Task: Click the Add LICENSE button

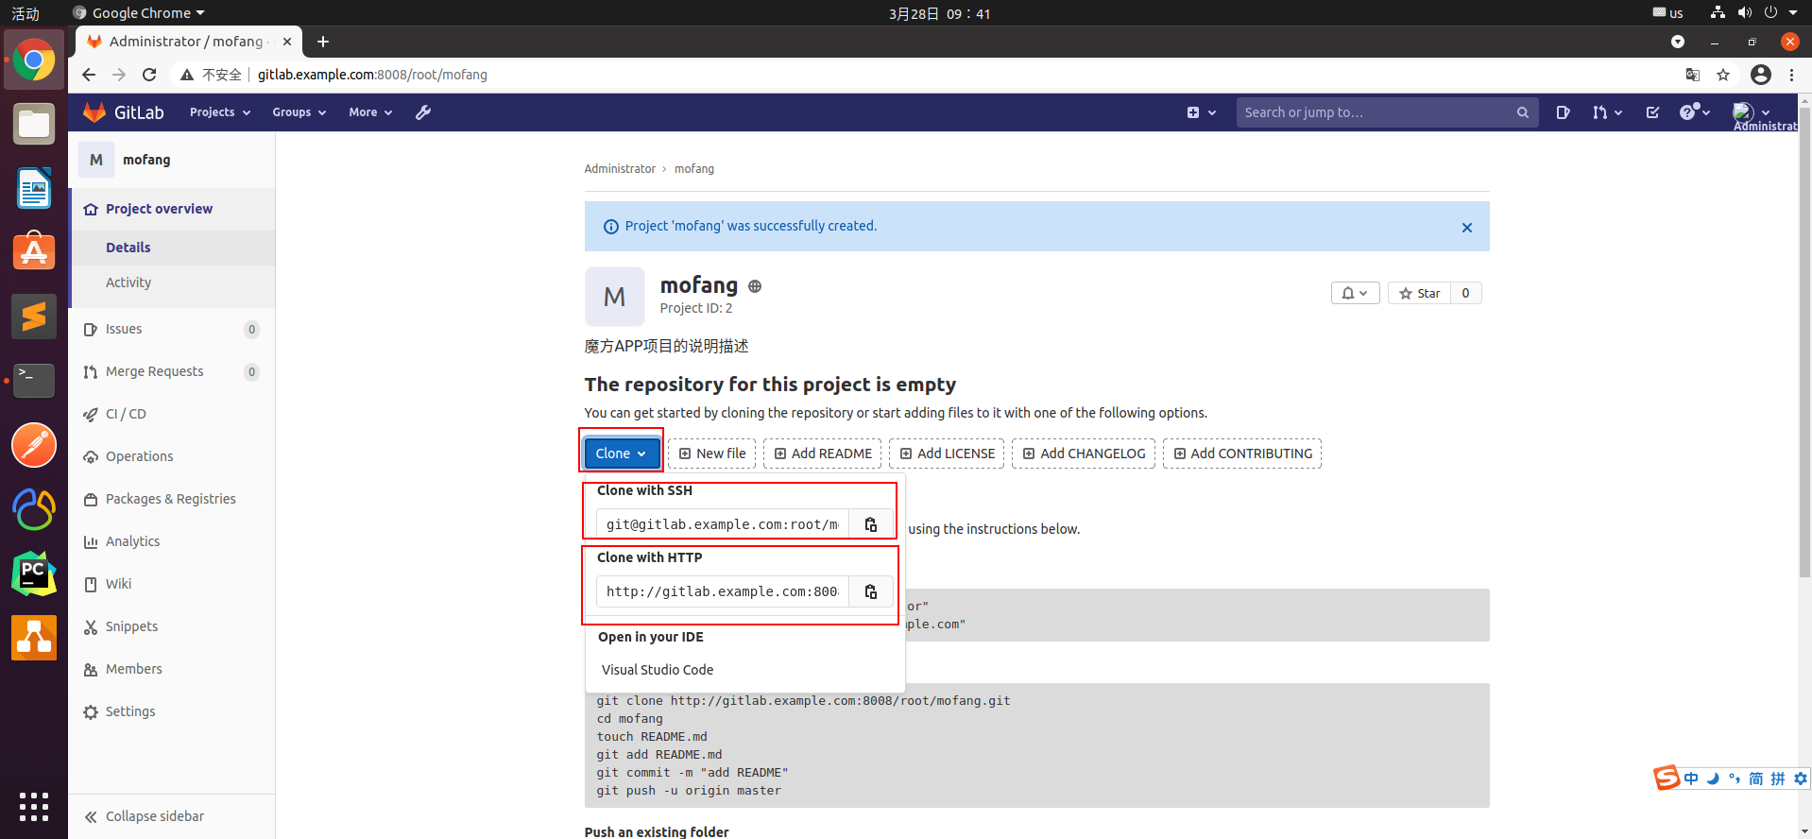Action: click(948, 454)
